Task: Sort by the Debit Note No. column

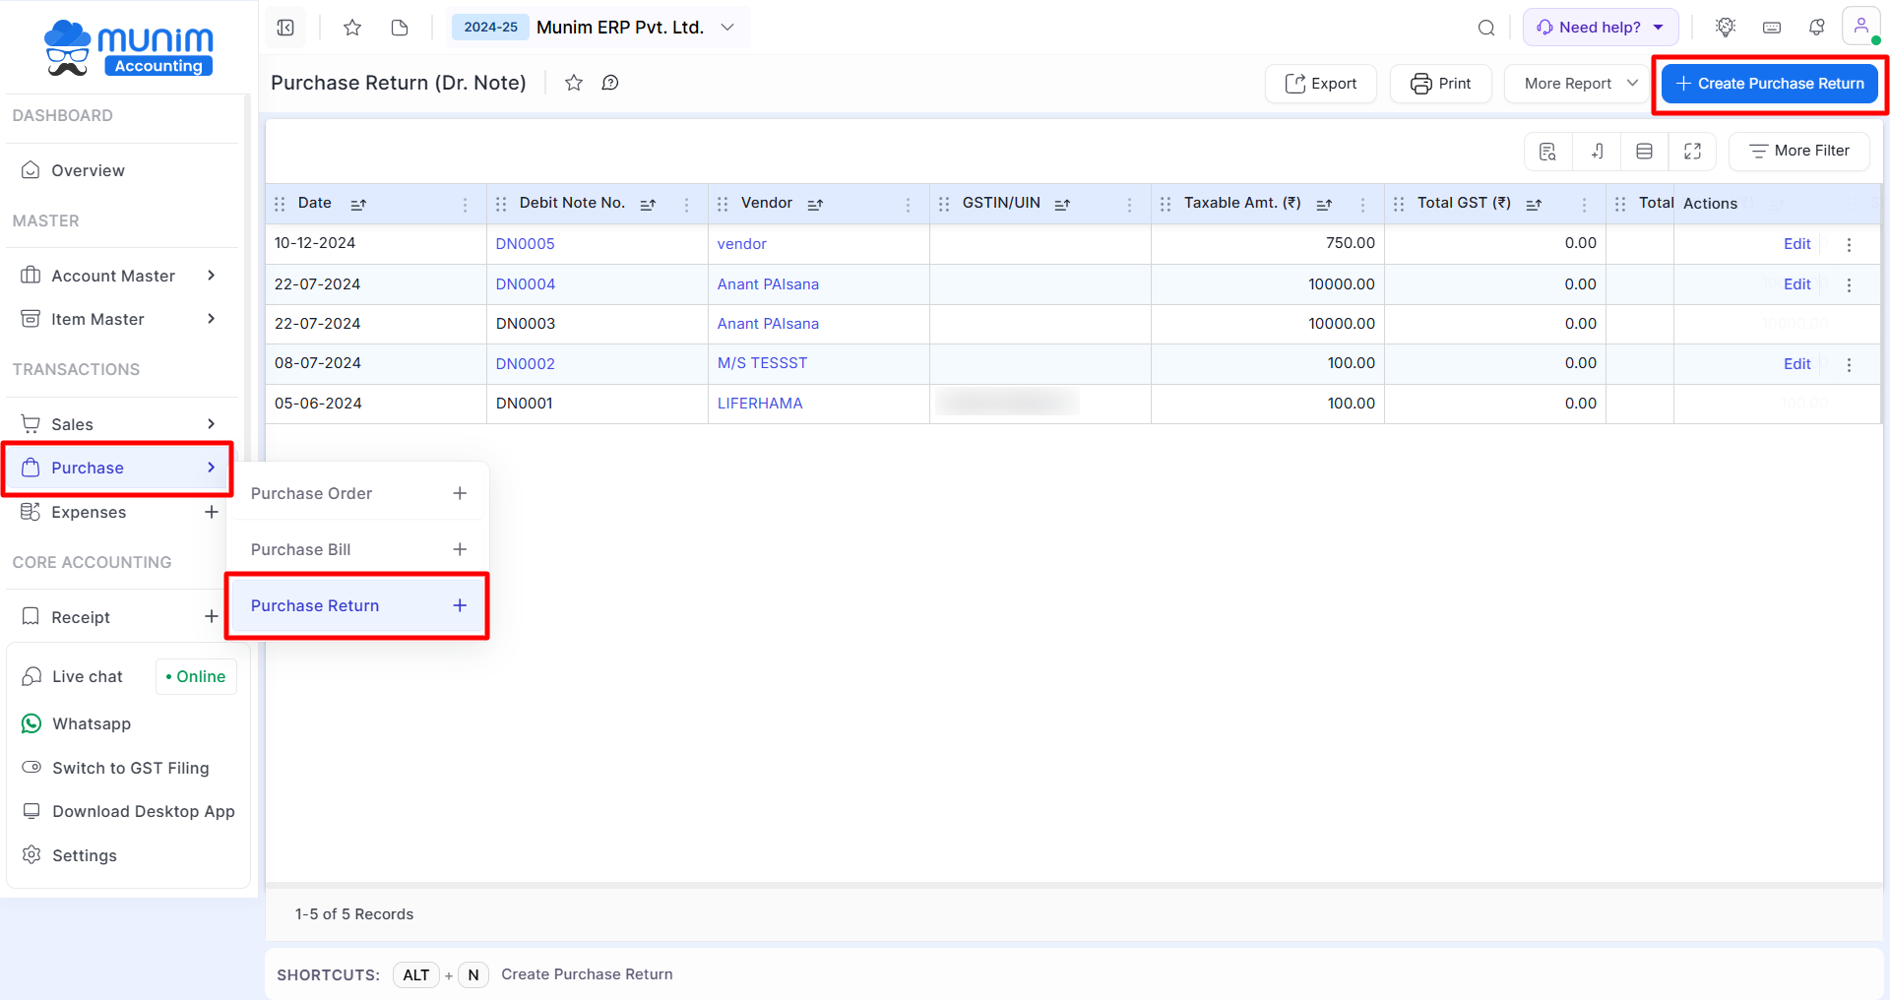Action: pos(648,205)
